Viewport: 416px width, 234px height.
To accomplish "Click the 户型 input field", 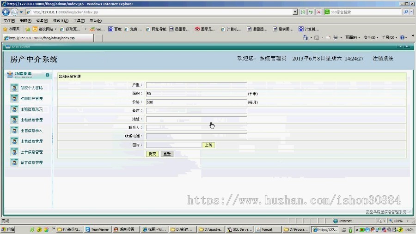I will tap(196, 85).
